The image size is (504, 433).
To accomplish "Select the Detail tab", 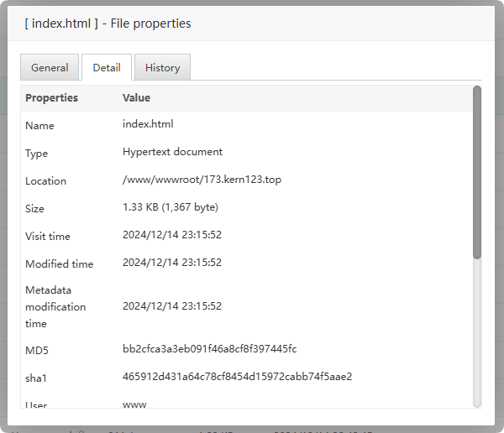I will [x=107, y=68].
